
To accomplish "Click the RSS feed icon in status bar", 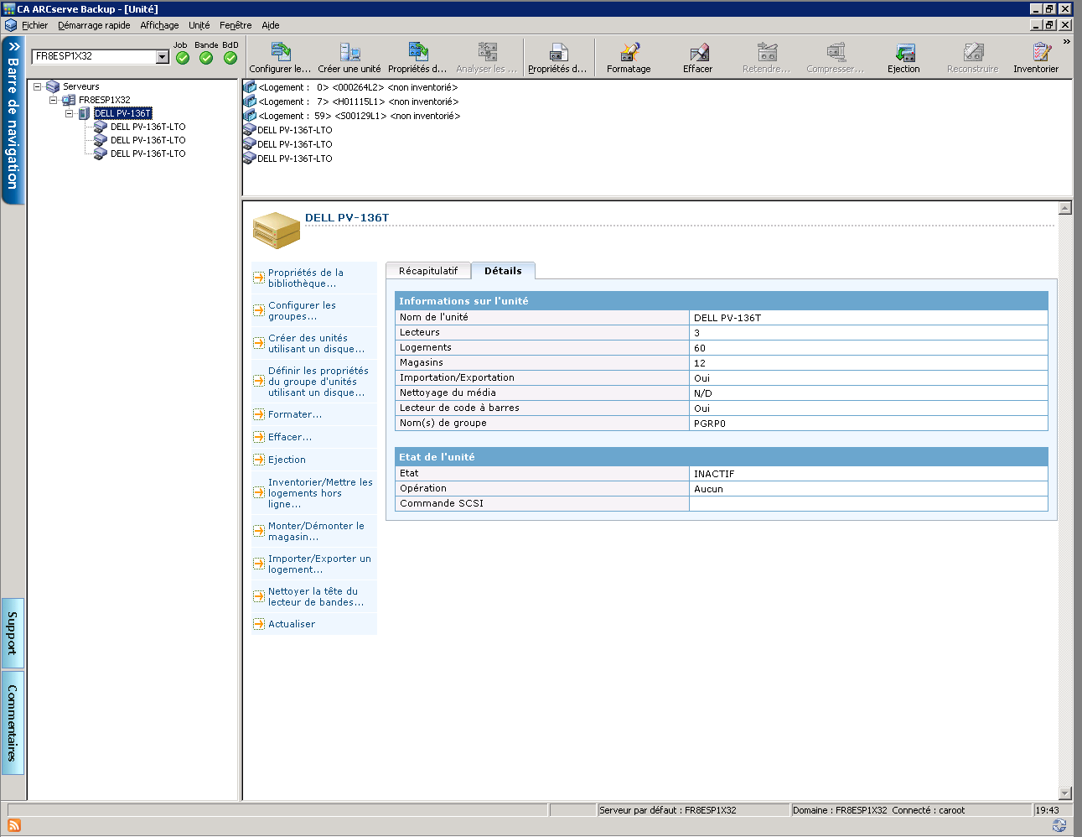I will pos(13,825).
